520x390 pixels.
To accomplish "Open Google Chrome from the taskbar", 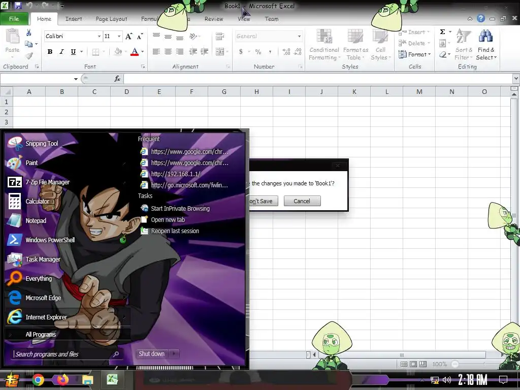I will point(38,380).
